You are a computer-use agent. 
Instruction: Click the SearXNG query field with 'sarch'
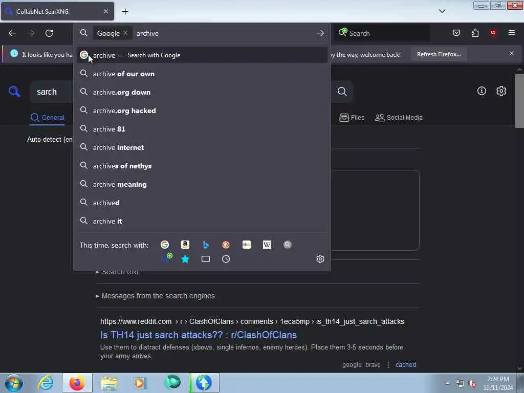52,92
